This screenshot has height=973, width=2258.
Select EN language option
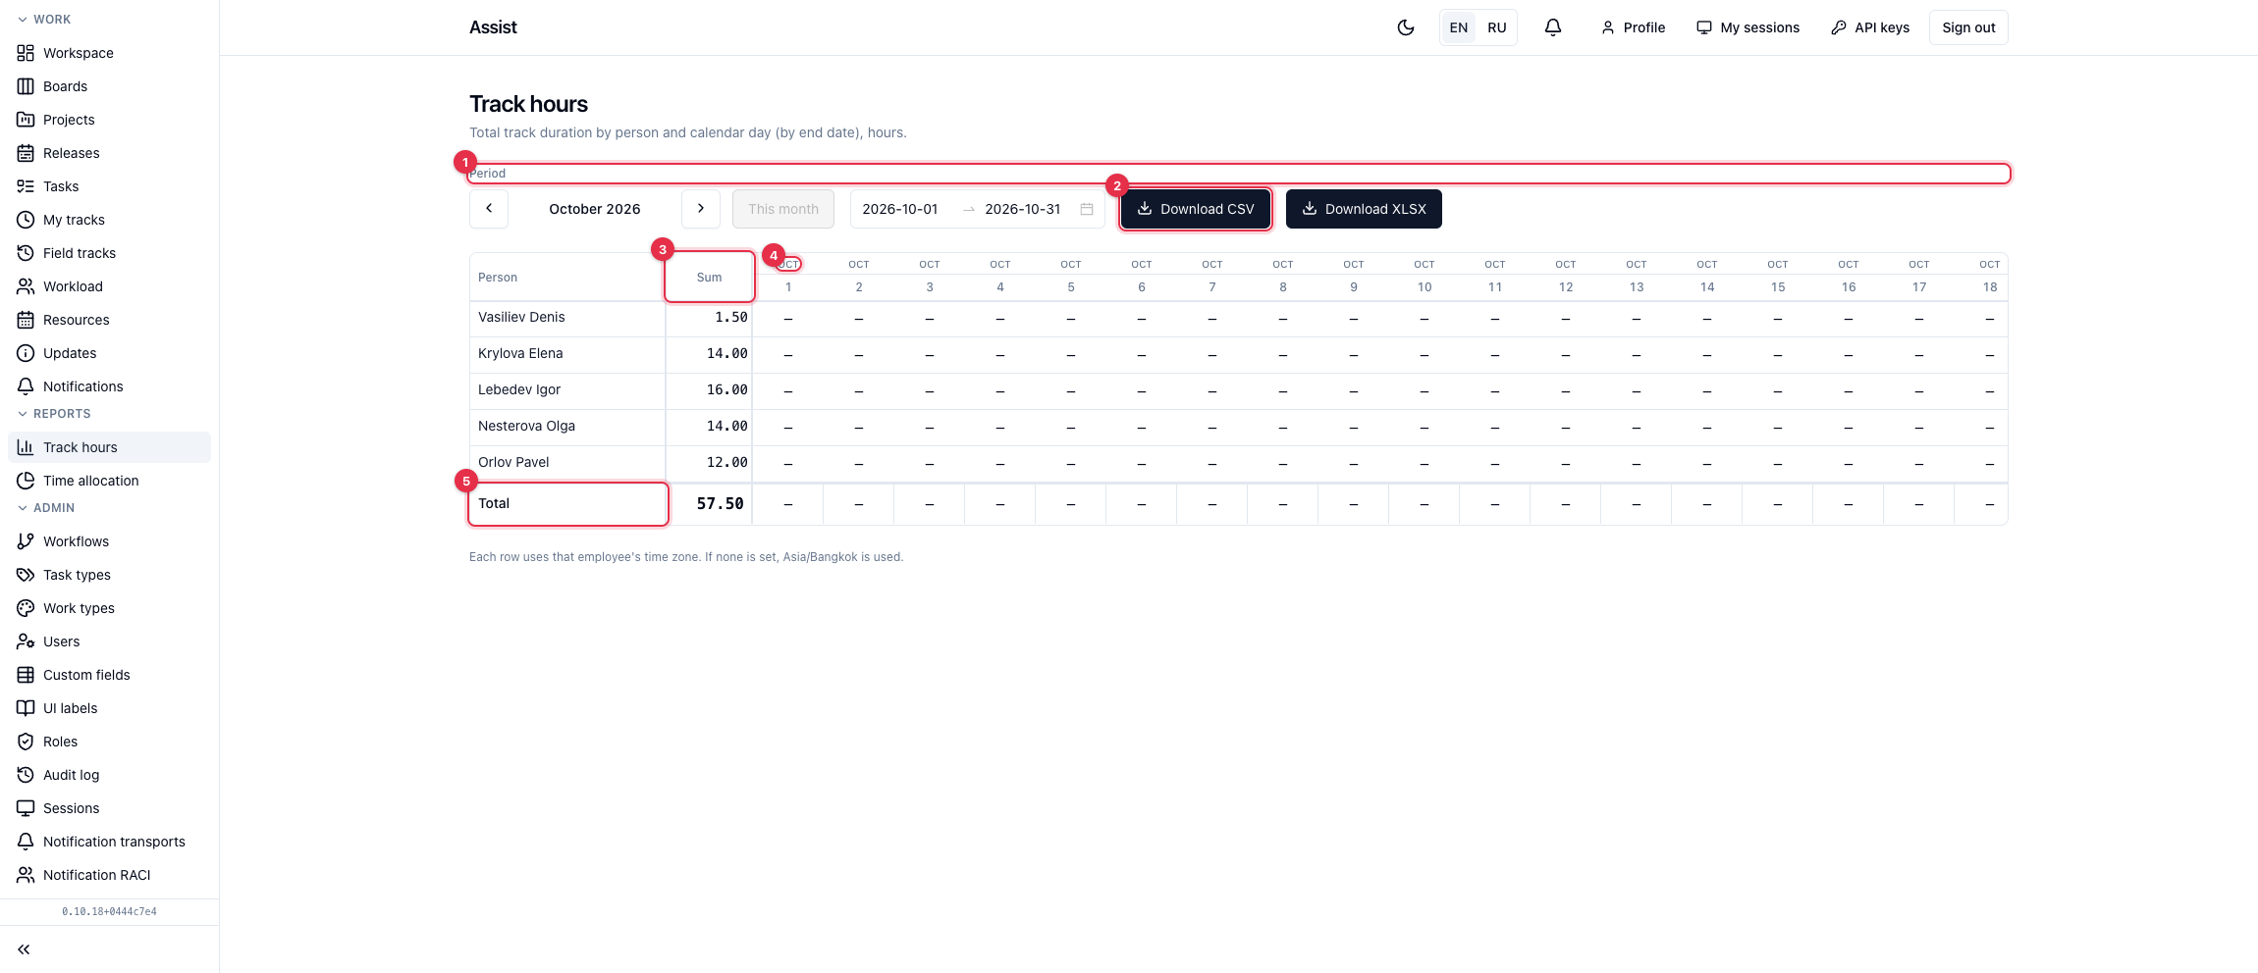click(x=1459, y=27)
